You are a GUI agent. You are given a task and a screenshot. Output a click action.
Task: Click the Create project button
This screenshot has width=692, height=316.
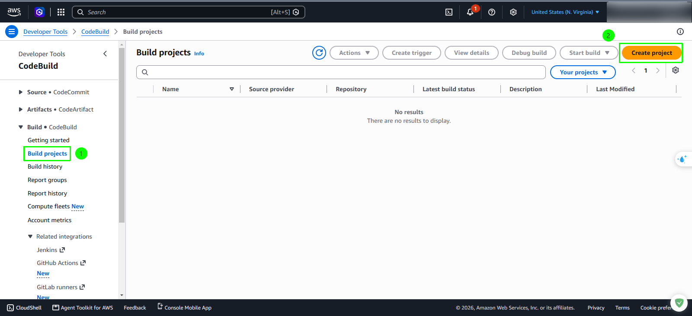(651, 53)
